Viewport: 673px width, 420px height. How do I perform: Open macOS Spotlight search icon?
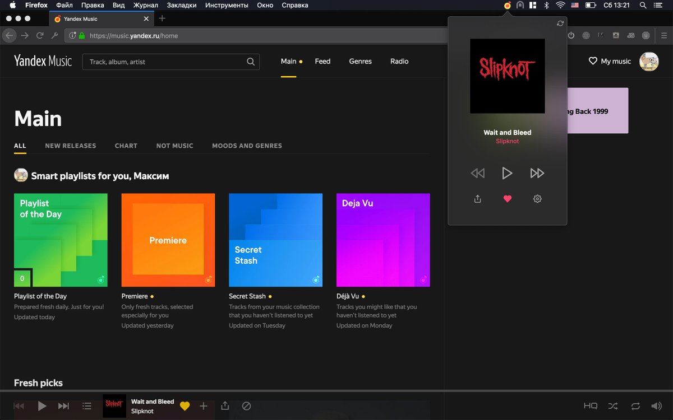(643, 5)
